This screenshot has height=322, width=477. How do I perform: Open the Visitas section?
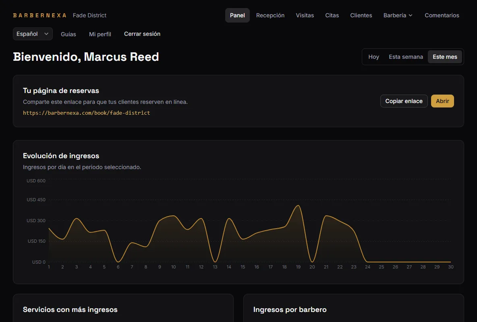[x=305, y=15]
